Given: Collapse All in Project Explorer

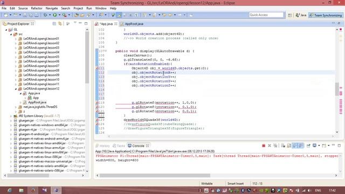Looking at the screenshot, I should tap(54, 24).
